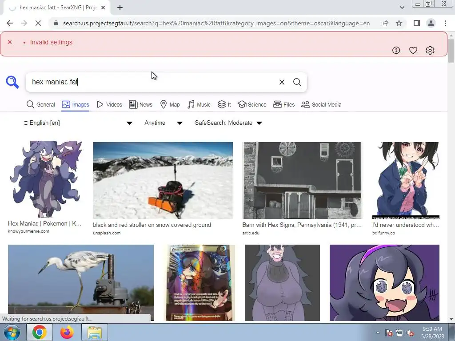Expand the tab search chevron
The height and width of the screenshot is (341, 455).
[x=402, y=8]
